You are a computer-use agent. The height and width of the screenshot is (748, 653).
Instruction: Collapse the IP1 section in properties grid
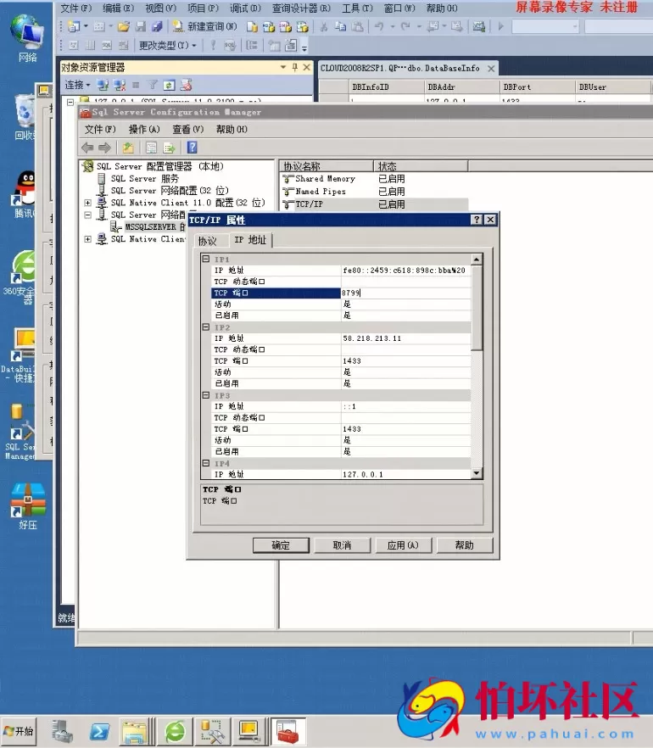[x=206, y=260]
